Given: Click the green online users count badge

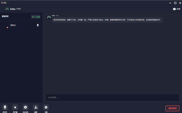Looking at the screenshot, I should 36,17.
